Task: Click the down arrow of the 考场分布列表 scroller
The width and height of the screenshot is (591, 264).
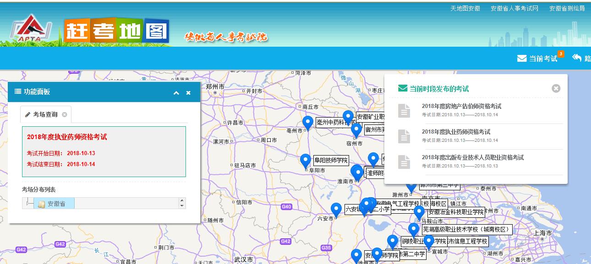Action: coord(182,206)
